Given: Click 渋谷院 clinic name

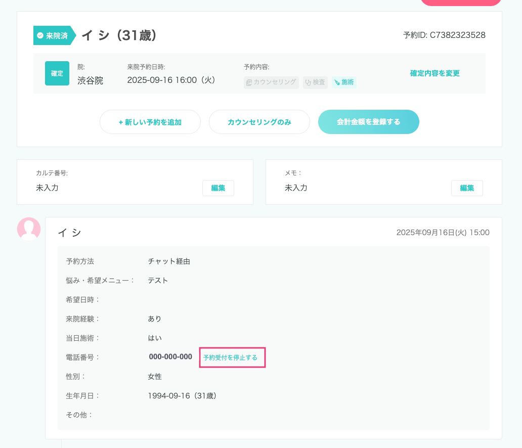Looking at the screenshot, I should coord(90,80).
